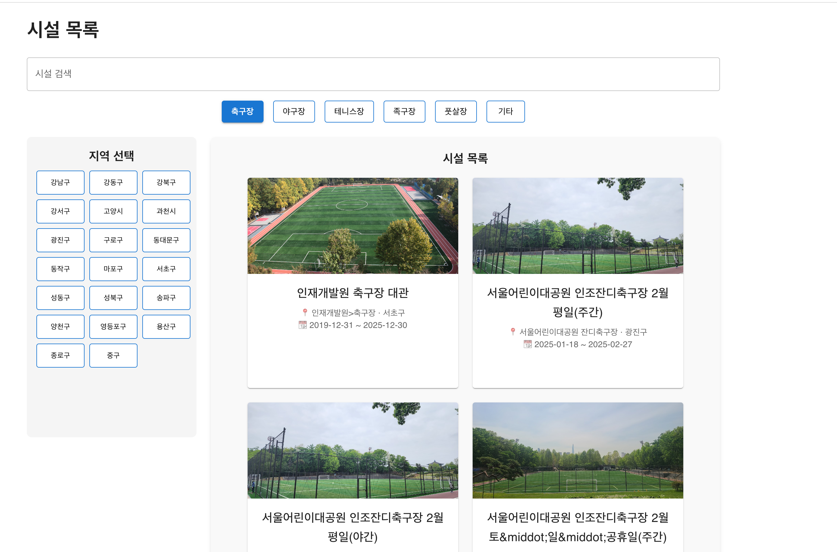Open the 평일(주간) facility photo thumbnail
This screenshot has width=837, height=552.
click(x=578, y=226)
